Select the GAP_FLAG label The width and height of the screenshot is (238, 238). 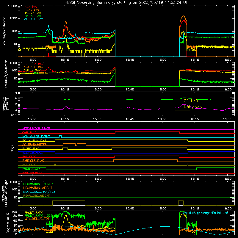pyautogui.click(x=29, y=132)
